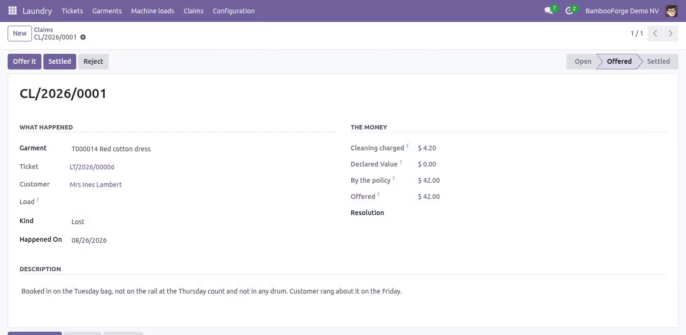This screenshot has width=686, height=335.
Task: Show the Cleaning charged help tooltip
Action: click(x=407, y=147)
